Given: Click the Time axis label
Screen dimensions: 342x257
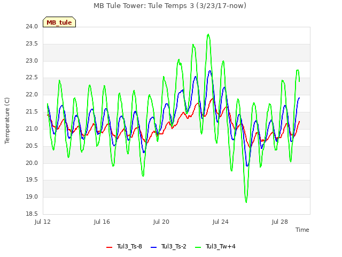Looking at the screenshot, I should [x=302, y=230].
